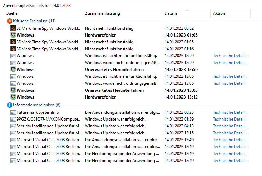Click the shield icon for Unerwartetes Herunterfahren 12:59
This screenshot has width=262, height=176.
tap(13, 69)
